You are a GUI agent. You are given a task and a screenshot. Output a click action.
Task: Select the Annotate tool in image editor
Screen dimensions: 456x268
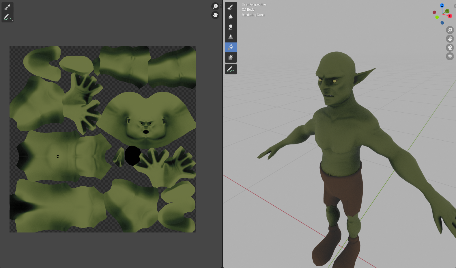point(8,17)
